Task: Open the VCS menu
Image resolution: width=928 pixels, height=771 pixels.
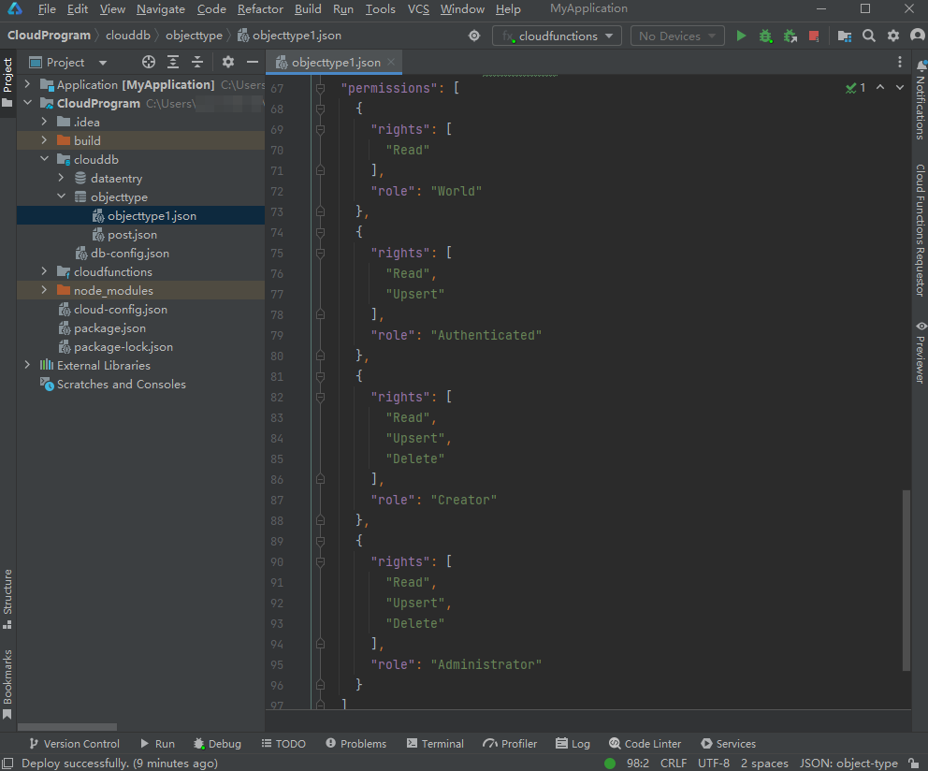Action: tap(418, 8)
